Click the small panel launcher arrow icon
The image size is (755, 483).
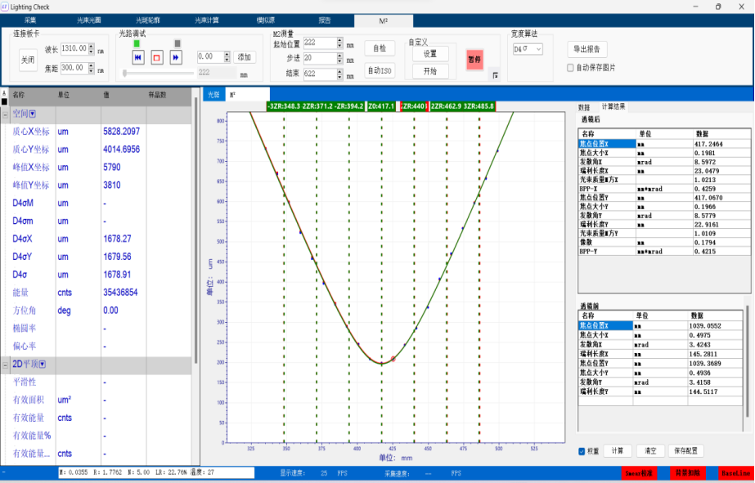tap(495, 76)
